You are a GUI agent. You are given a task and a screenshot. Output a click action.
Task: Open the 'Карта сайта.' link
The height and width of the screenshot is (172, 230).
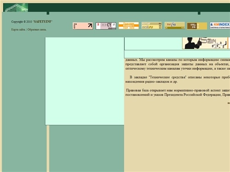[x=18, y=29]
